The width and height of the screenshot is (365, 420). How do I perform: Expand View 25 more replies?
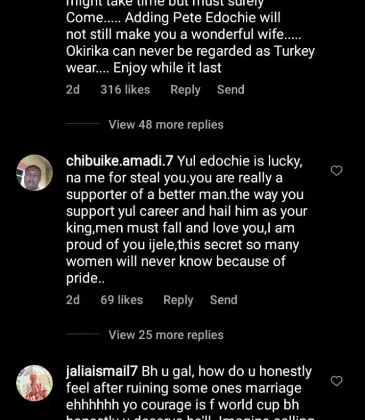click(x=166, y=335)
